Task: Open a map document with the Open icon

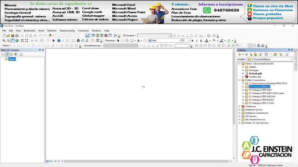Action: coord(8,36)
